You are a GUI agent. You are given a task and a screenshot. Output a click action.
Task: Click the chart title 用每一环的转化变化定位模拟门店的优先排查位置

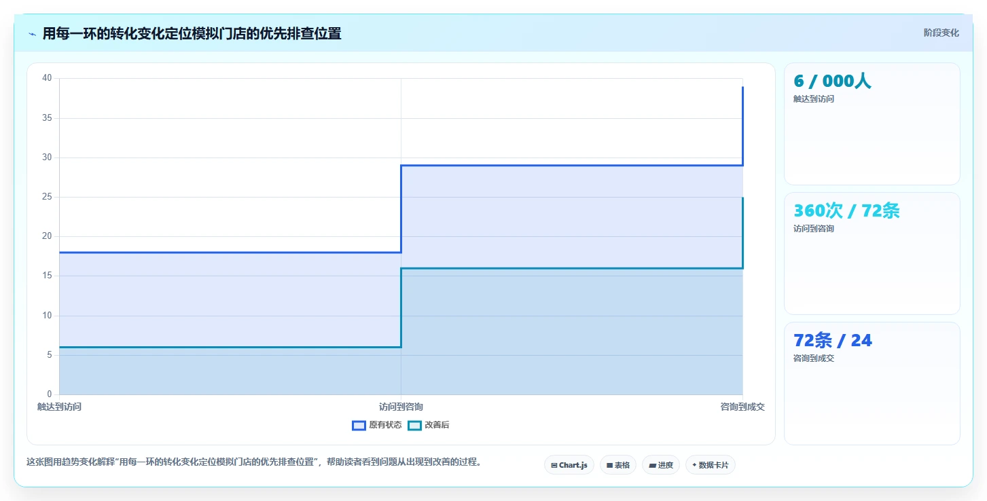(192, 33)
